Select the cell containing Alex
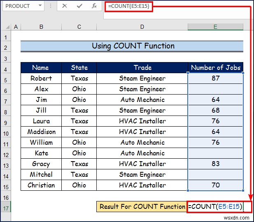 click(41, 89)
